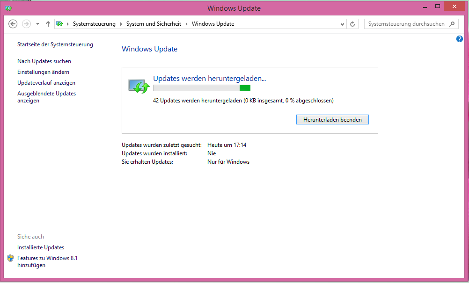Image resolution: width=469 pixels, height=283 pixels.
Task: Close the Windows Update window
Action: pyautogui.click(x=454, y=6)
